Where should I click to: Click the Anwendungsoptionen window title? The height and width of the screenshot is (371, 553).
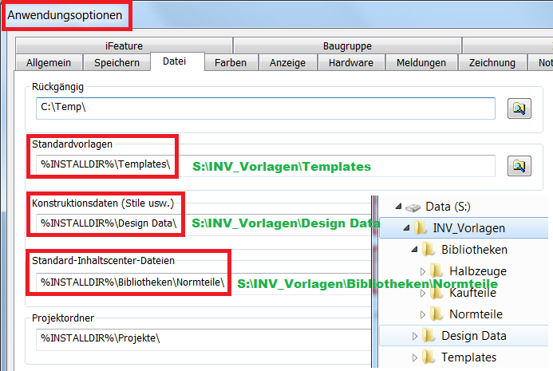[x=65, y=15]
